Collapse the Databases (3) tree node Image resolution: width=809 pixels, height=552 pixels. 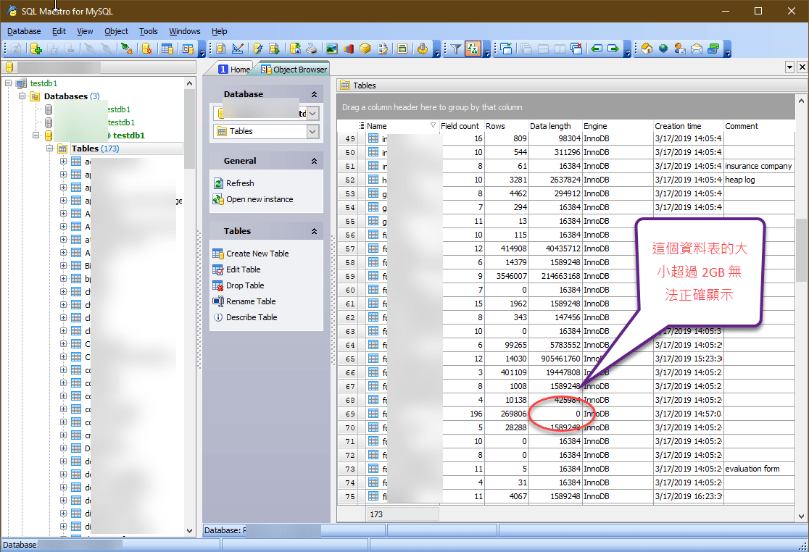22,96
